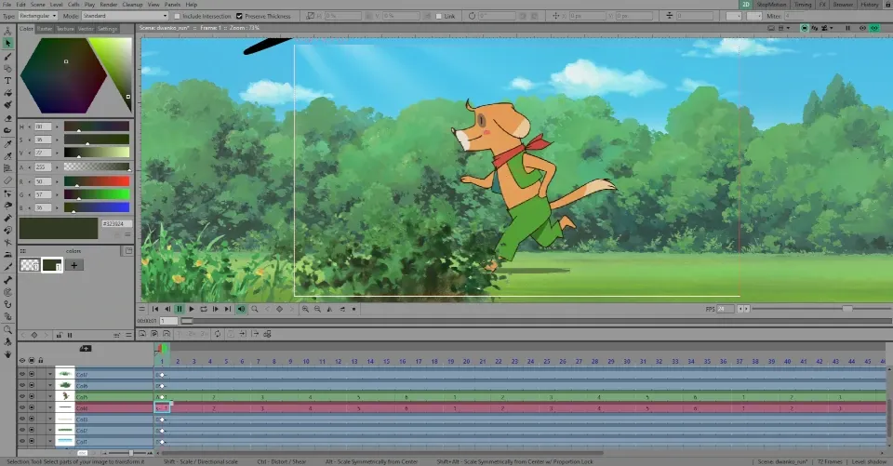Toggle the green preview eye in viewer header
Image resolution: width=893 pixels, height=466 pixels.
coord(874,28)
